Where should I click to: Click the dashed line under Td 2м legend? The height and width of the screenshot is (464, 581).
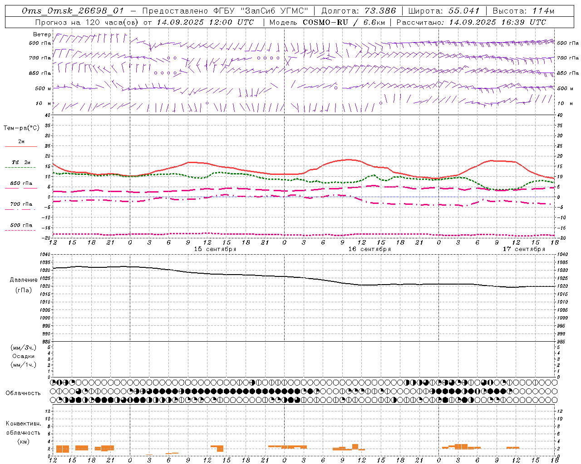(20, 168)
